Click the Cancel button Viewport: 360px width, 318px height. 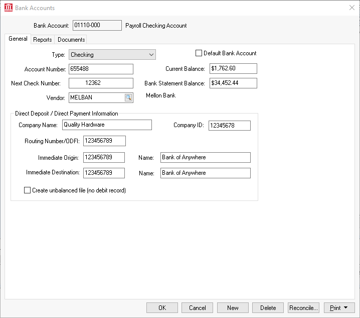coord(197,307)
